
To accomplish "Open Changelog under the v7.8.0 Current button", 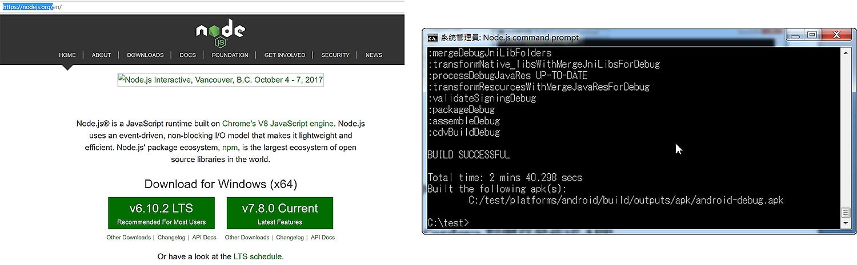I will tap(290, 238).
